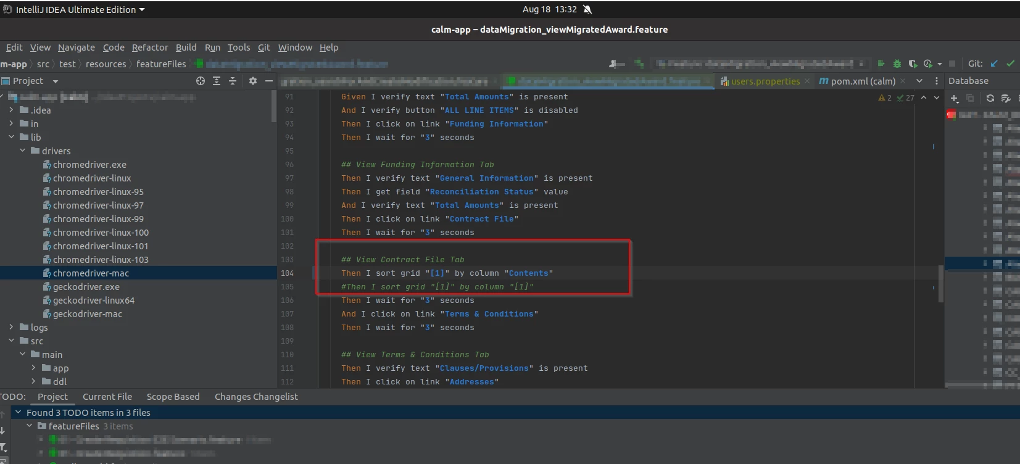This screenshot has width=1020, height=464.
Task: Open the Refactor menu
Action: click(x=150, y=48)
